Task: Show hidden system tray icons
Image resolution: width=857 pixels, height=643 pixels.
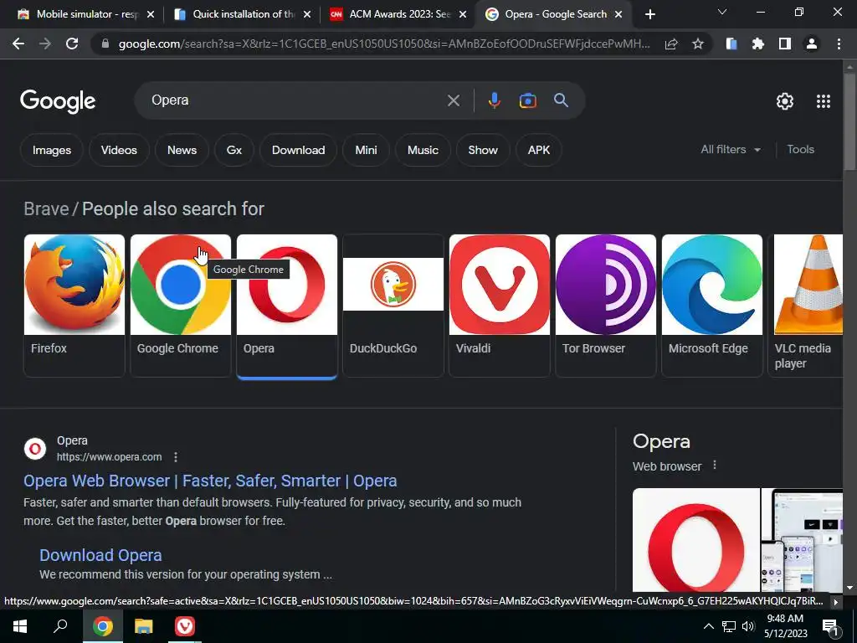Action: coord(708,626)
